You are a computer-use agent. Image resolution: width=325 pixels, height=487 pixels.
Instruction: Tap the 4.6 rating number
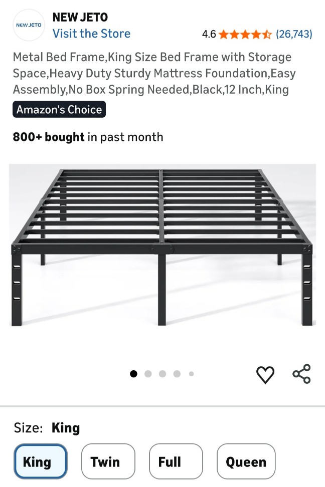[209, 35]
